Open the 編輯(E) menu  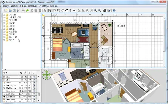(x=14, y=6)
